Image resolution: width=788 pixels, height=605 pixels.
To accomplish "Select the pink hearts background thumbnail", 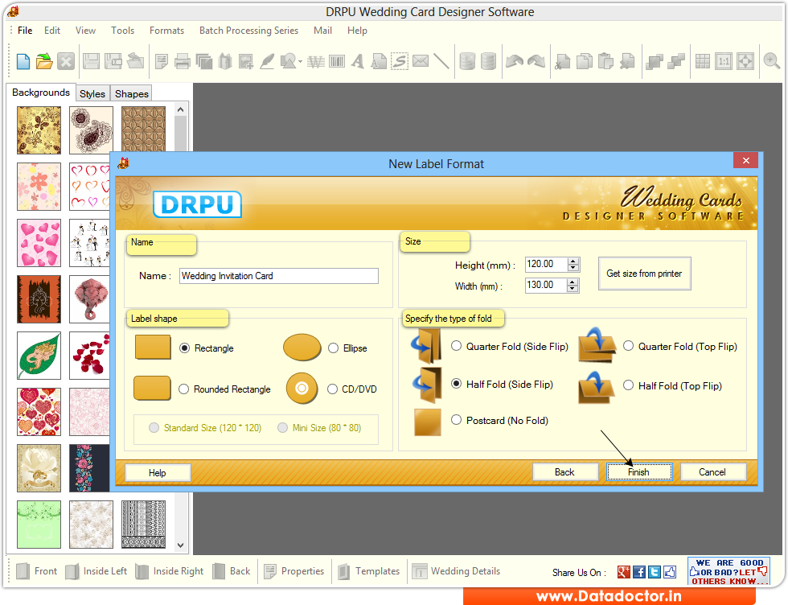I will 39,243.
